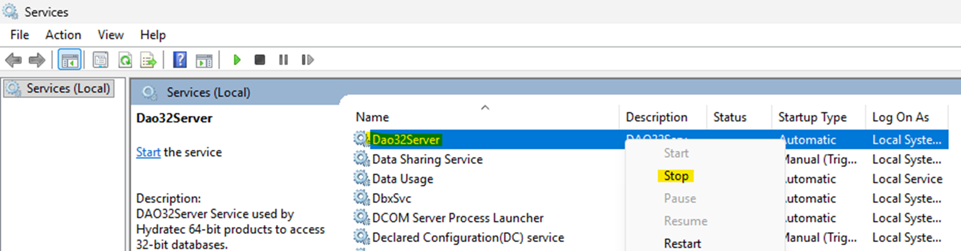Open the Action menu
Image resolution: width=961 pixels, height=251 pixels.
63,35
